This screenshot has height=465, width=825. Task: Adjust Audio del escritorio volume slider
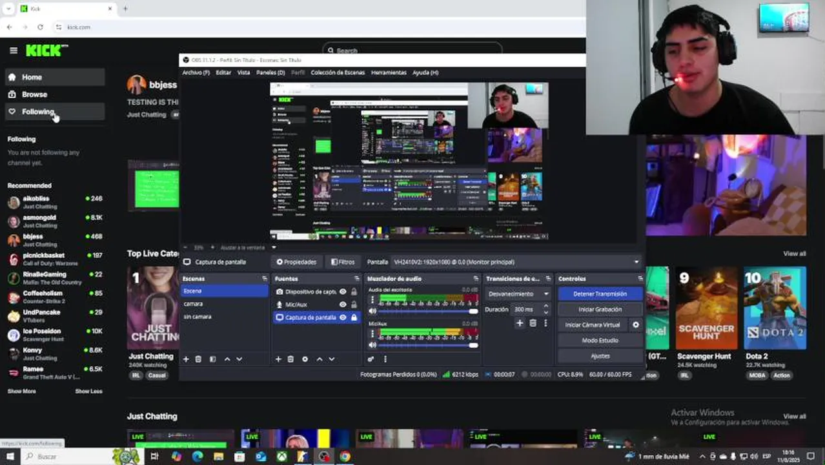point(429,311)
